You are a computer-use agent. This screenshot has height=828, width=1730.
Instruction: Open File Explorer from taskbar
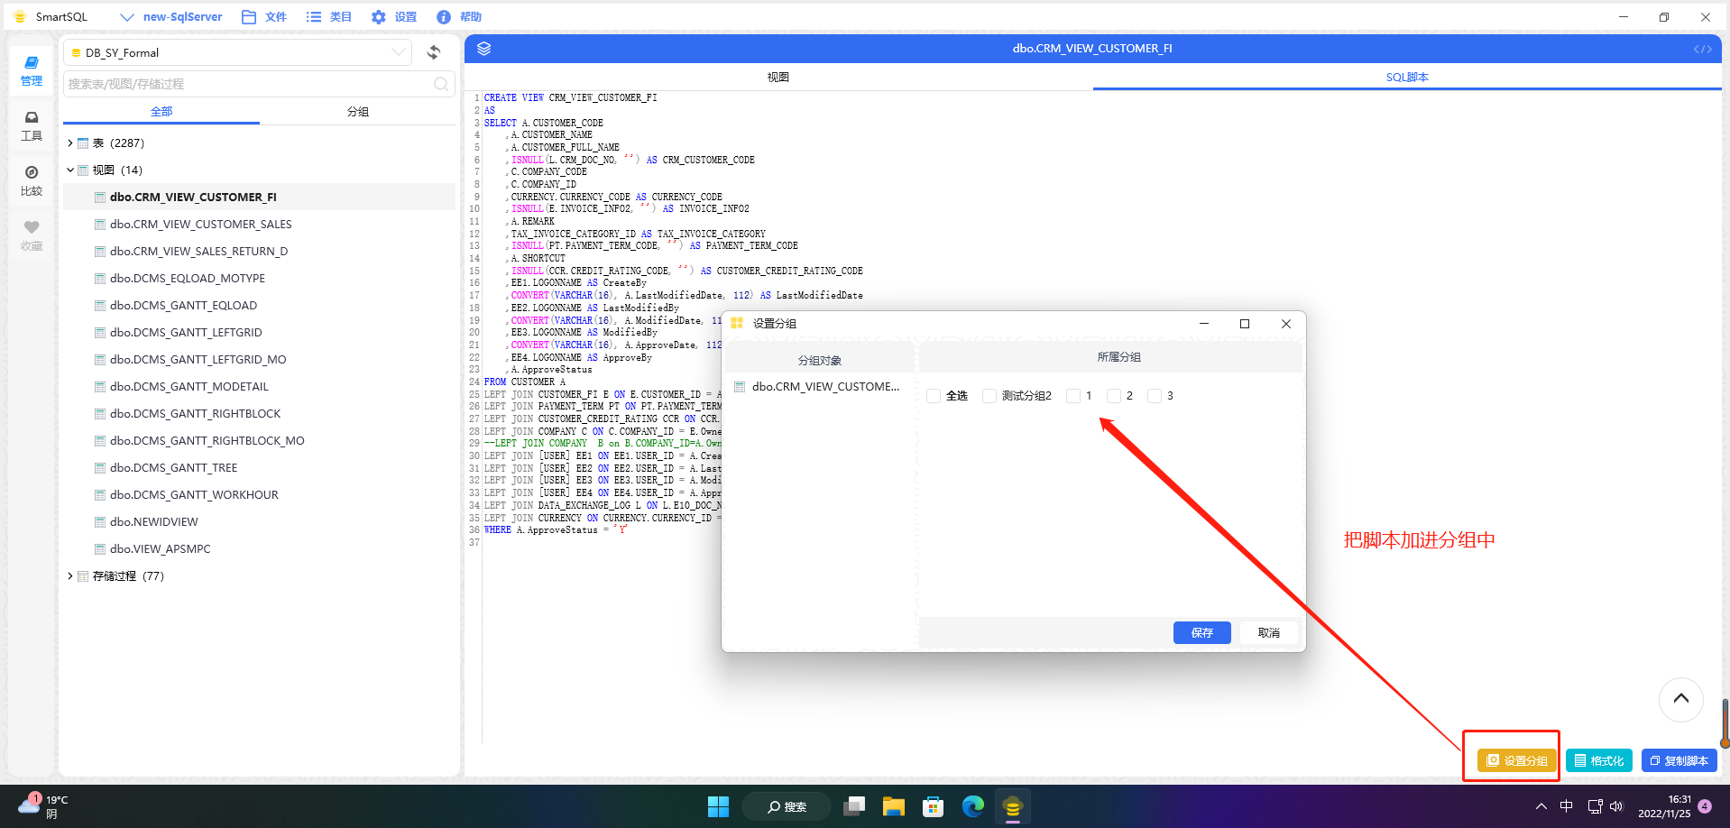[893, 806]
